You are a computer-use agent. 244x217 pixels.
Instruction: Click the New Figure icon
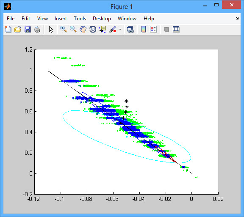pos(8,29)
